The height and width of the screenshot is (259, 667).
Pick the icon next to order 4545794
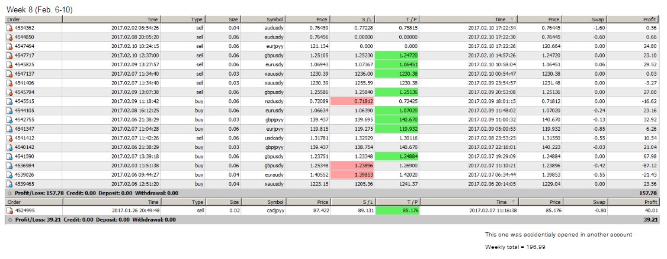(x=9, y=92)
